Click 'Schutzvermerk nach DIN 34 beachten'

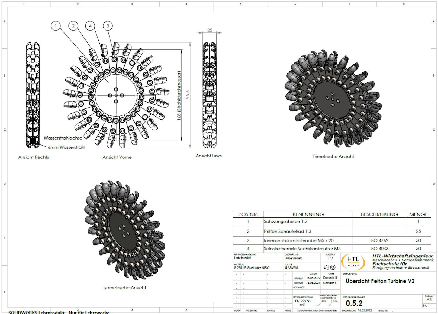pos(317,311)
